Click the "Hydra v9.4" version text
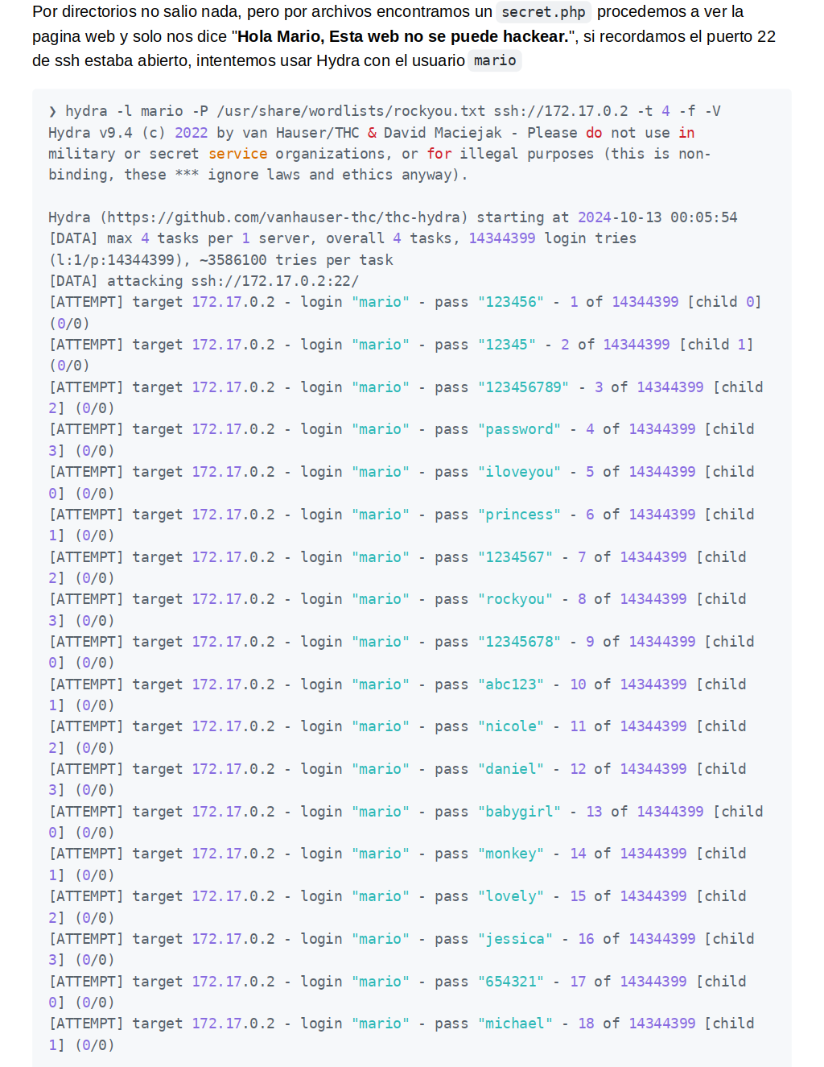824x1067 pixels. (x=90, y=133)
